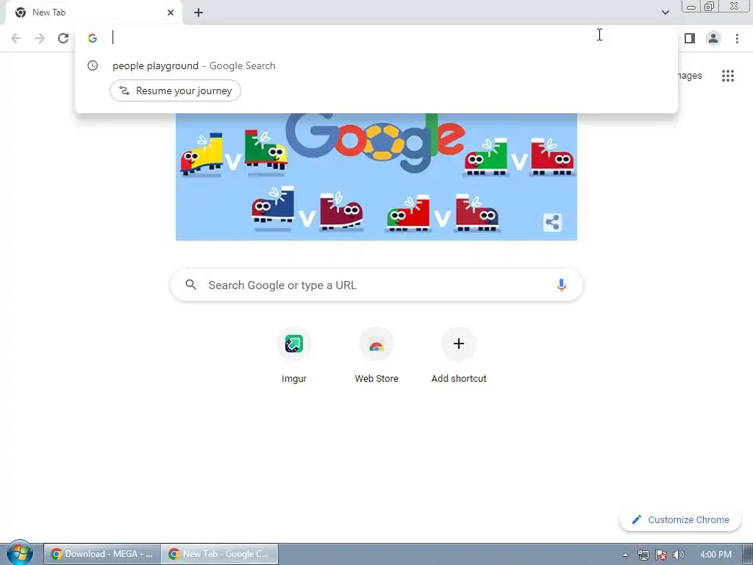Close the New Tab tab
This screenshot has height=565, width=753.
pos(171,13)
